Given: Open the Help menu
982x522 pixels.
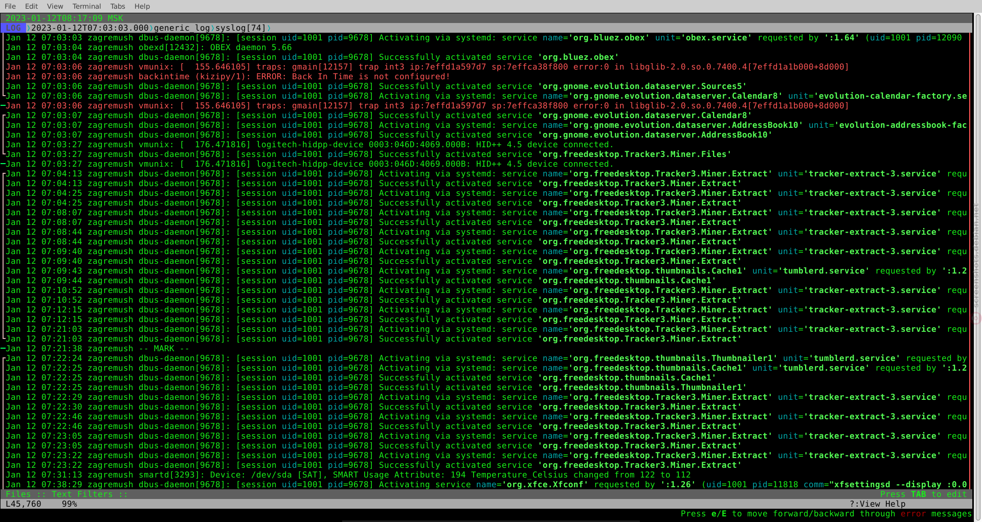Looking at the screenshot, I should (x=142, y=6).
